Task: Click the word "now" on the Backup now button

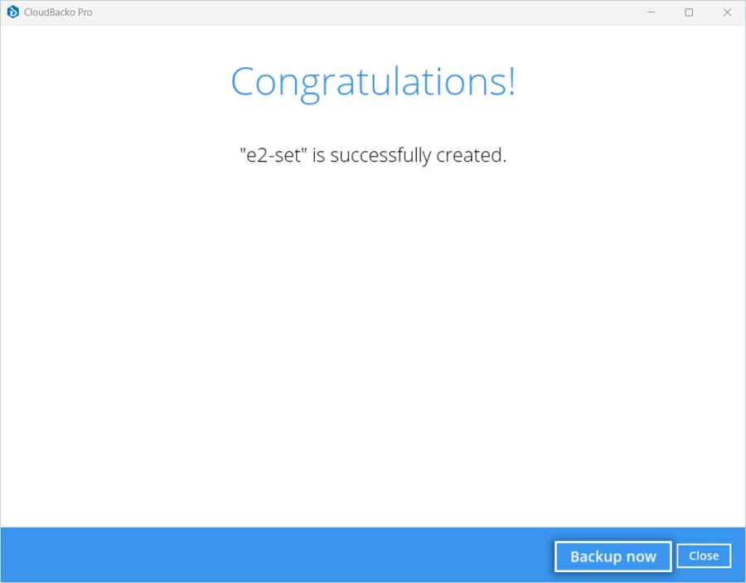Action: click(x=641, y=556)
